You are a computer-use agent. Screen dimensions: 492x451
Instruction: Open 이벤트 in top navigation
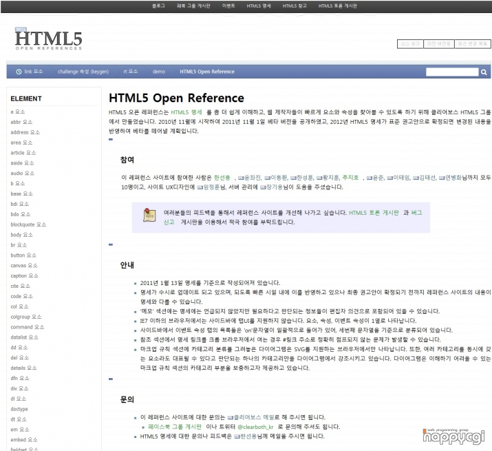point(228,6)
